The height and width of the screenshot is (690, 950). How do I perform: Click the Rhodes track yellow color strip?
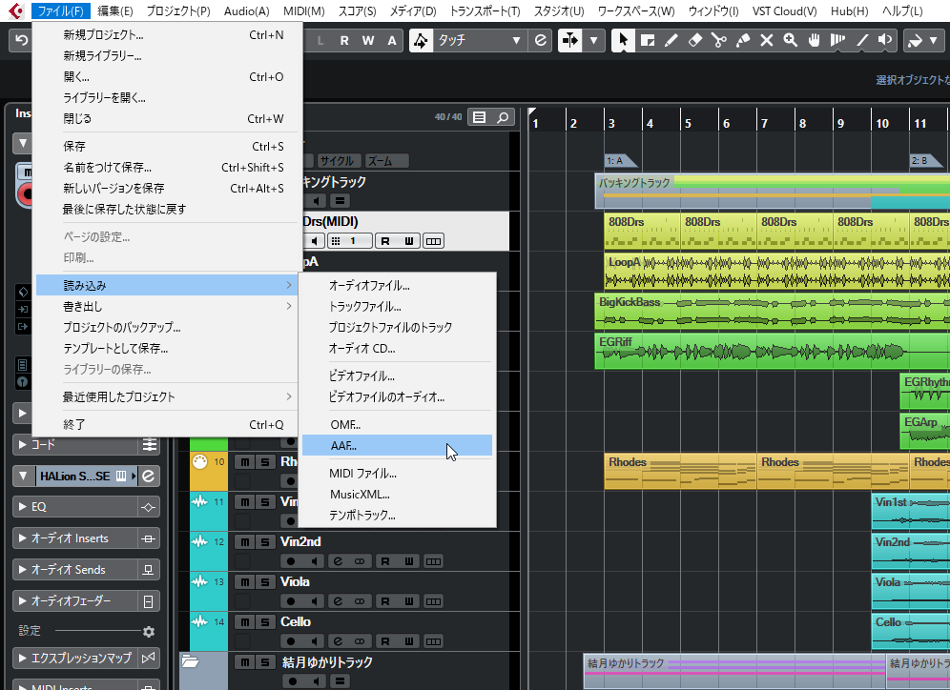[x=209, y=471]
